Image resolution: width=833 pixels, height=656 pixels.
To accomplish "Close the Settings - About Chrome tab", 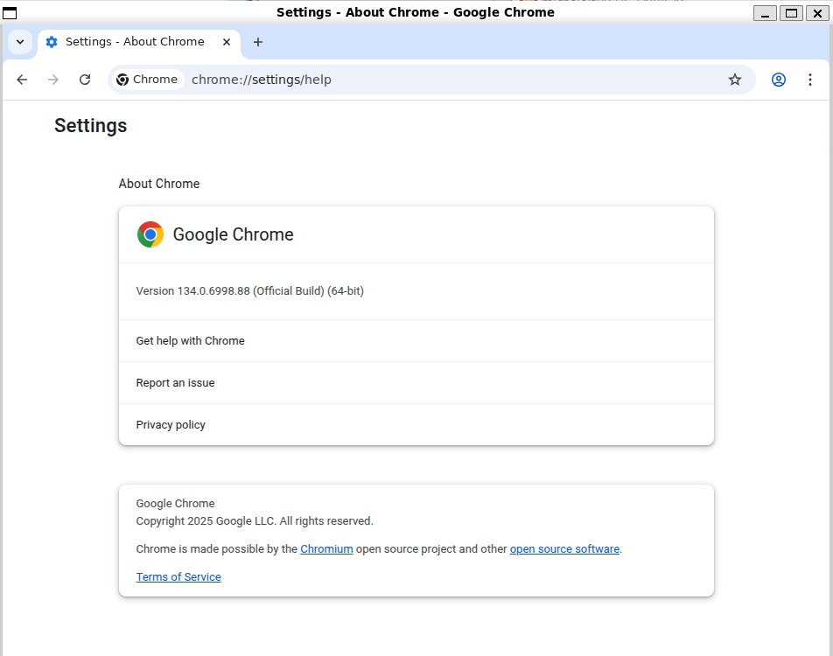I will click(x=227, y=42).
